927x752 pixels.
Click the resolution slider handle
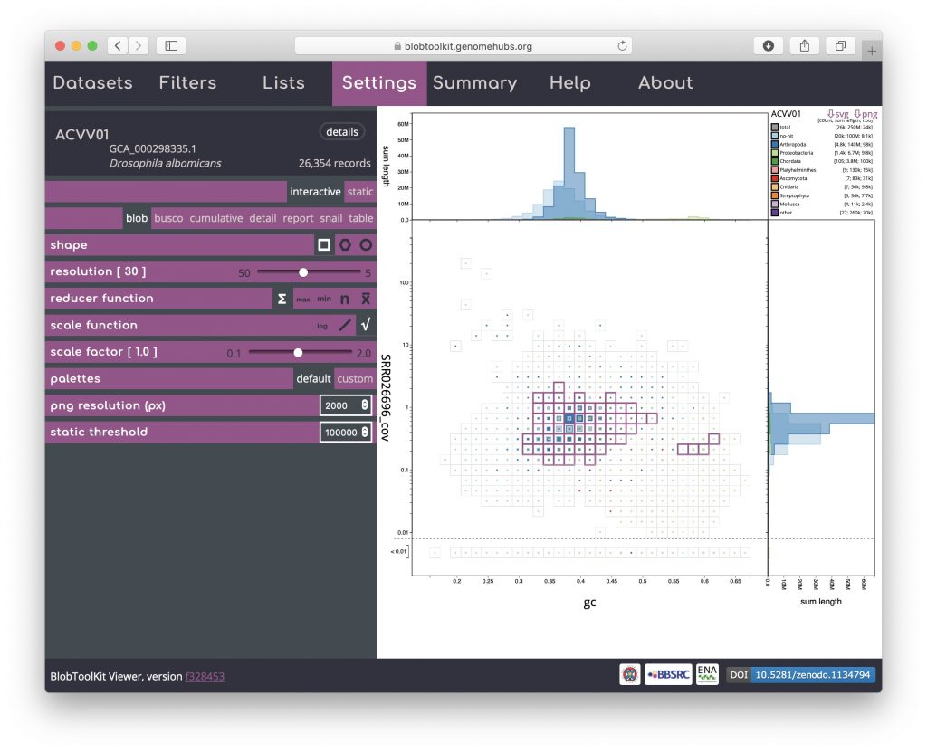pyautogui.click(x=303, y=272)
